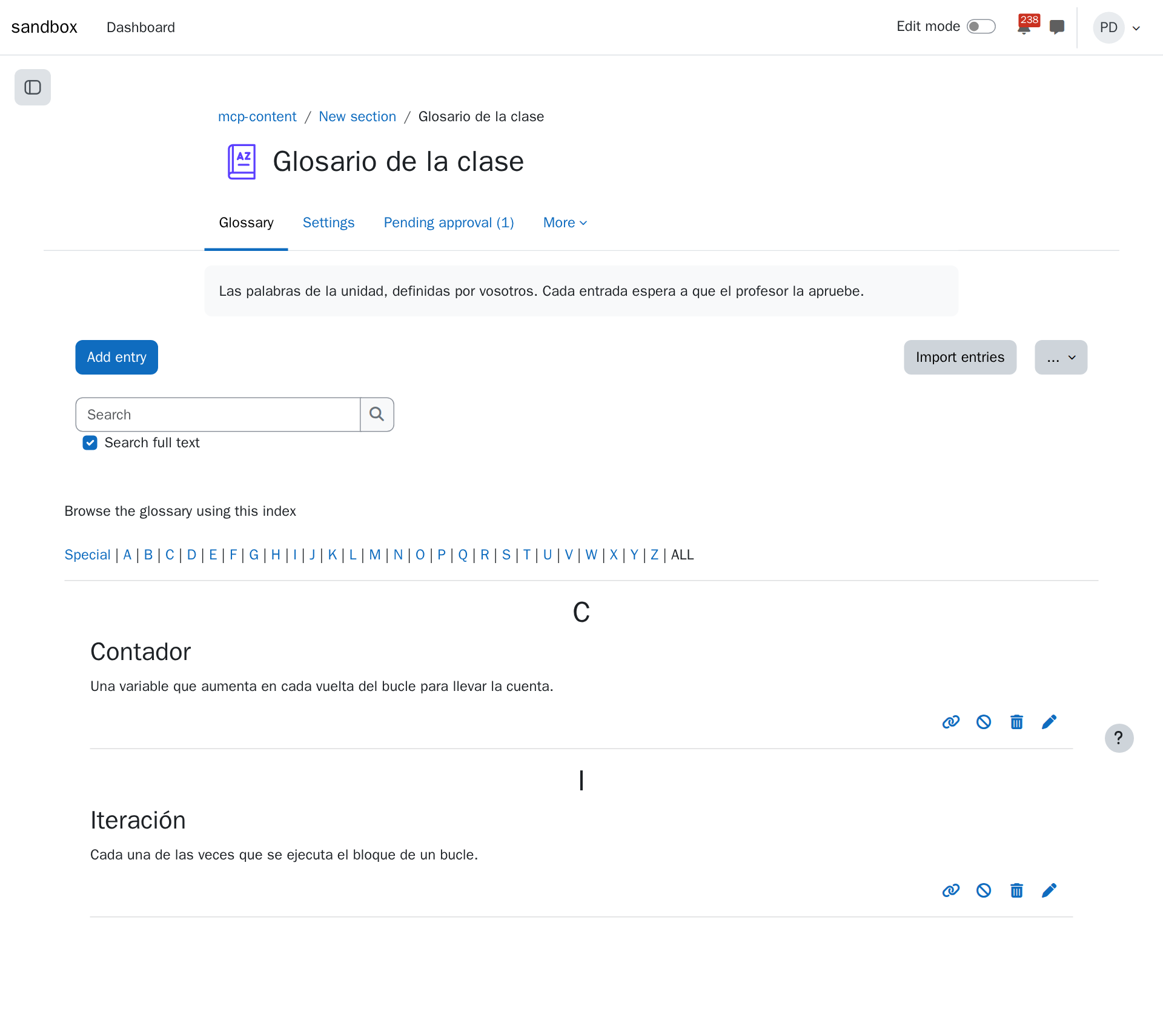1163x1034 pixels.
Task: Delete the Iteración entry via trash icon
Action: (x=1016, y=890)
